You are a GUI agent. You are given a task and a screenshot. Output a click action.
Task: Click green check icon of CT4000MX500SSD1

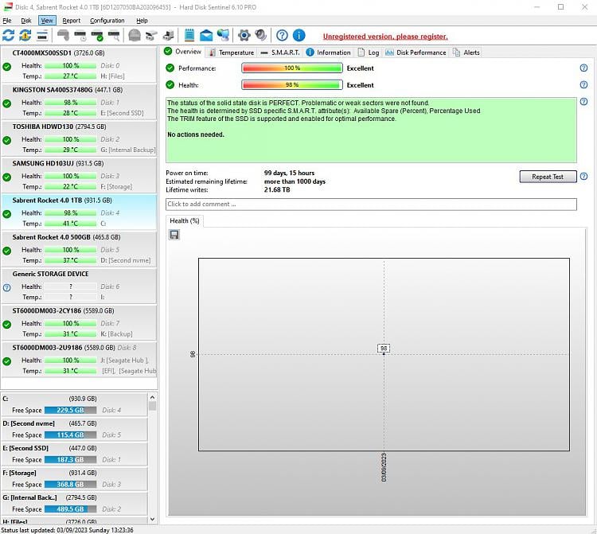(x=7, y=67)
